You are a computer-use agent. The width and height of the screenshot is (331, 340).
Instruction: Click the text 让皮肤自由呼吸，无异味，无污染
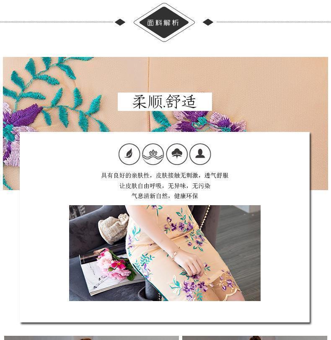pyautogui.click(x=165, y=186)
